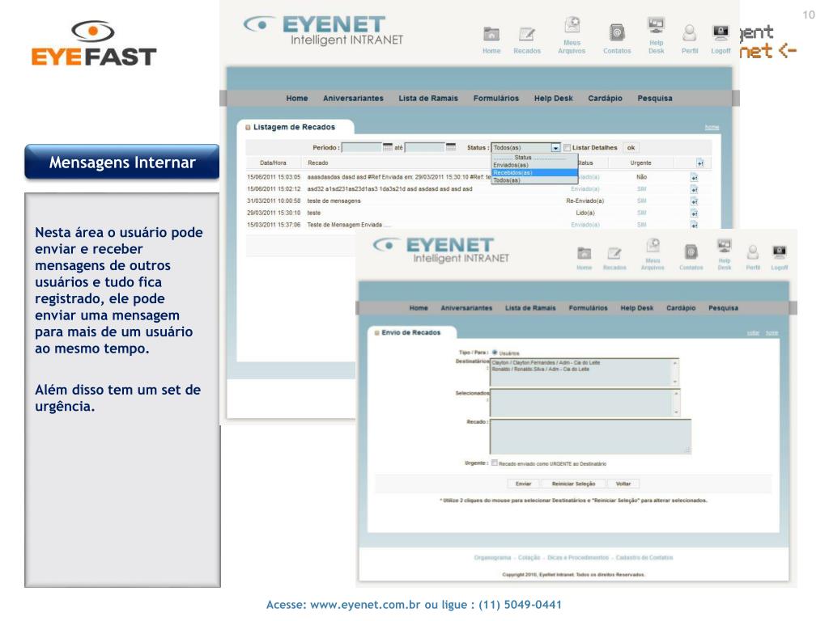Click Re-Enviado(a) status cell
This screenshot has width=829, height=621.
585,201
